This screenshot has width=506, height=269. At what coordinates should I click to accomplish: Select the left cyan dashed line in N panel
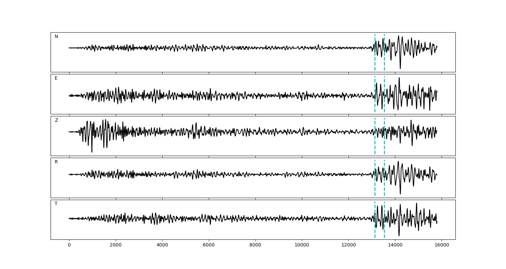pyautogui.click(x=375, y=64)
